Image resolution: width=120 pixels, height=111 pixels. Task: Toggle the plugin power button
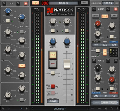[35, 3]
